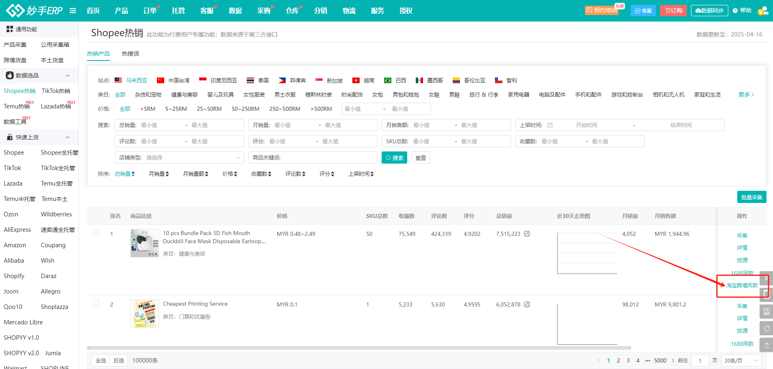Click the floating back-to-top icon
Image resolution: width=773 pixels, height=369 pixels.
[x=766, y=345]
